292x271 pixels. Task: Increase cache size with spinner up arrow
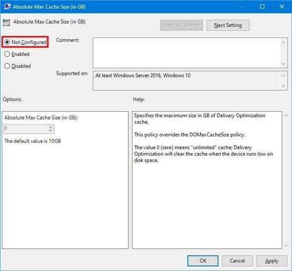pyautogui.click(x=50, y=127)
